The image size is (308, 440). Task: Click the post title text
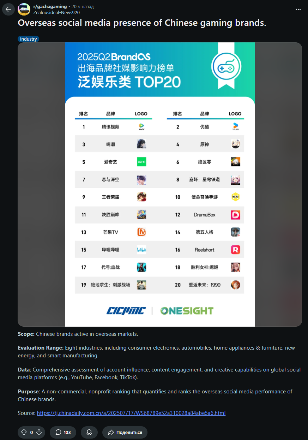click(142, 23)
